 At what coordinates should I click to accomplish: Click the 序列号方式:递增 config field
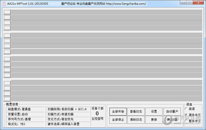25,119
